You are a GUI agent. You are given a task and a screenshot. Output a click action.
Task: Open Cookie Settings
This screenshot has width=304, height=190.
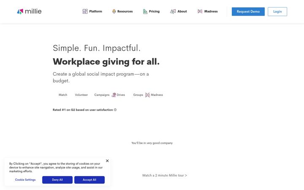25,180
